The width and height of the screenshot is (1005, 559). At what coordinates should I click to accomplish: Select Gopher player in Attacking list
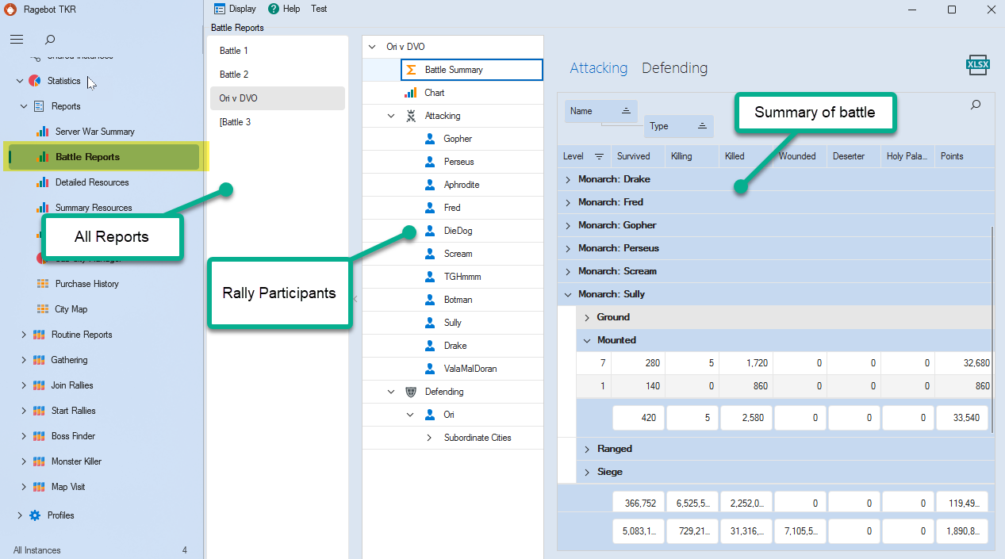coord(457,139)
